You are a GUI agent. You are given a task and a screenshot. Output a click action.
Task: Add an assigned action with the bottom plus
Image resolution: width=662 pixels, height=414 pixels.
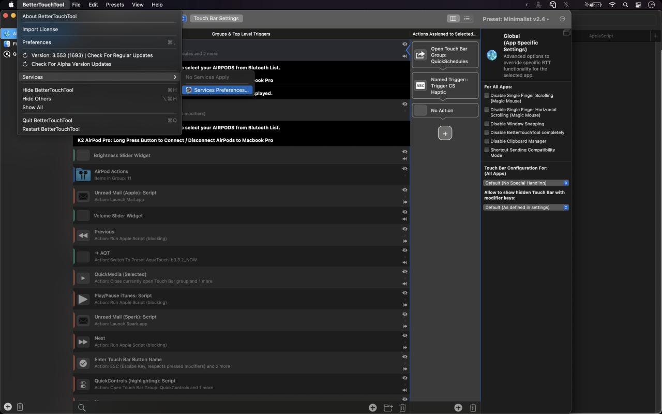tap(458, 408)
